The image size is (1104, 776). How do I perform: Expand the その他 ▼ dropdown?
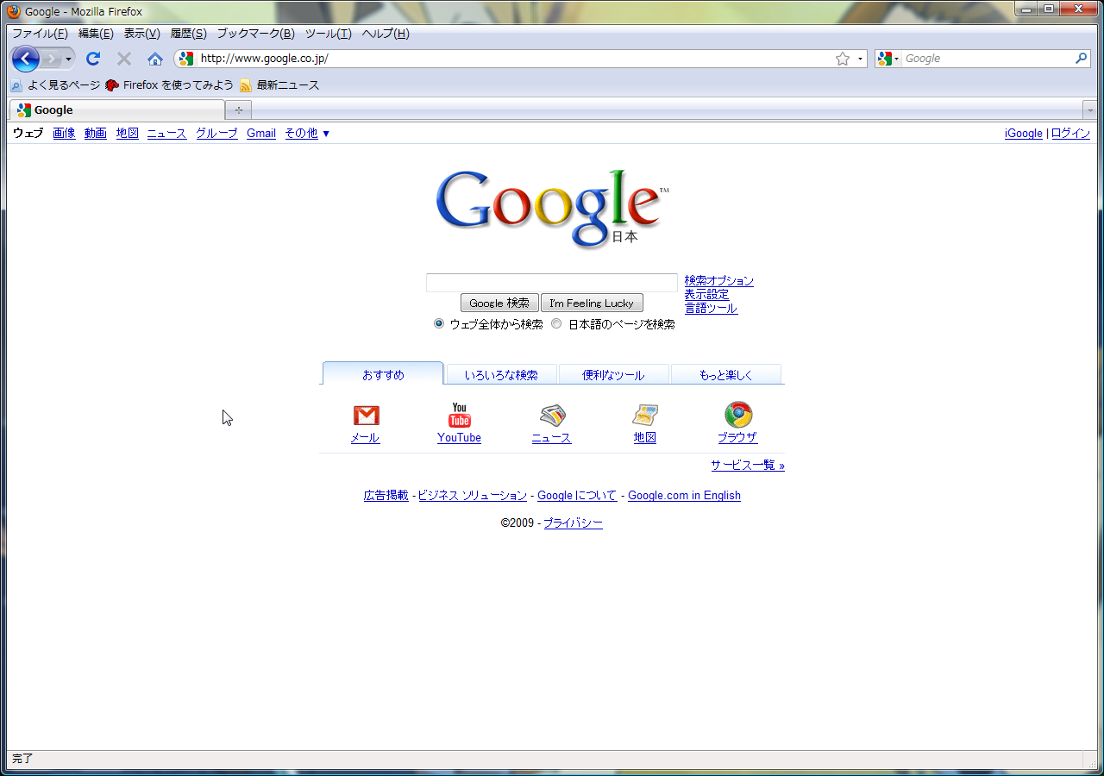(x=307, y=133)
